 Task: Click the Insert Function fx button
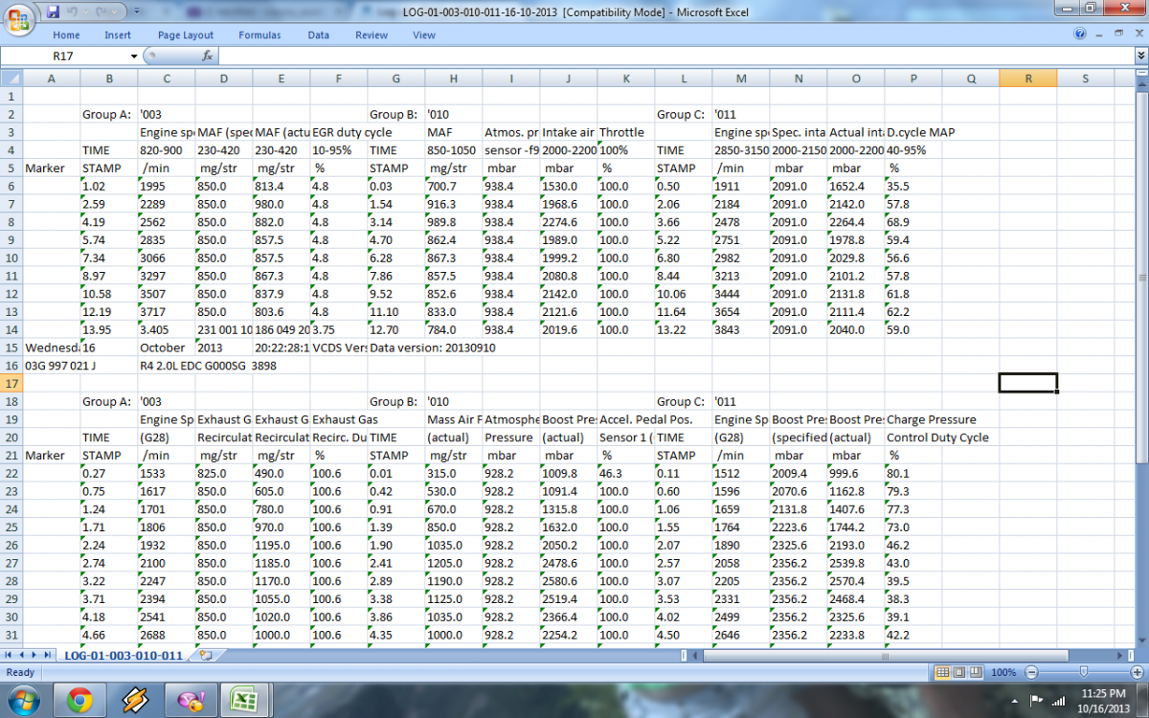coord(208,56)
